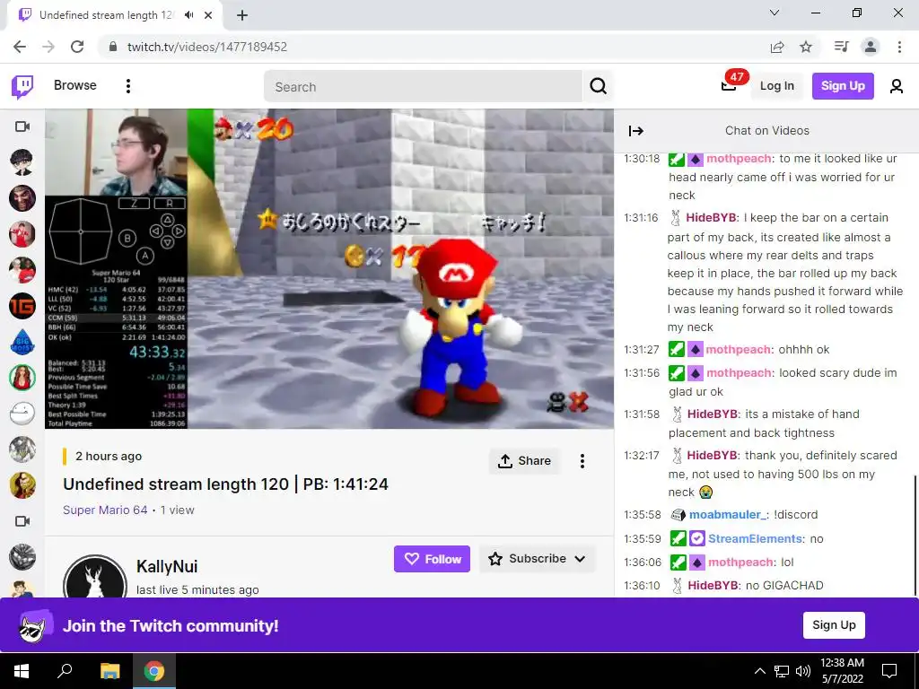The image size is (919, 689).
Task: Open File Explorer from the taskbar
Action: click(x=109, y=671)
